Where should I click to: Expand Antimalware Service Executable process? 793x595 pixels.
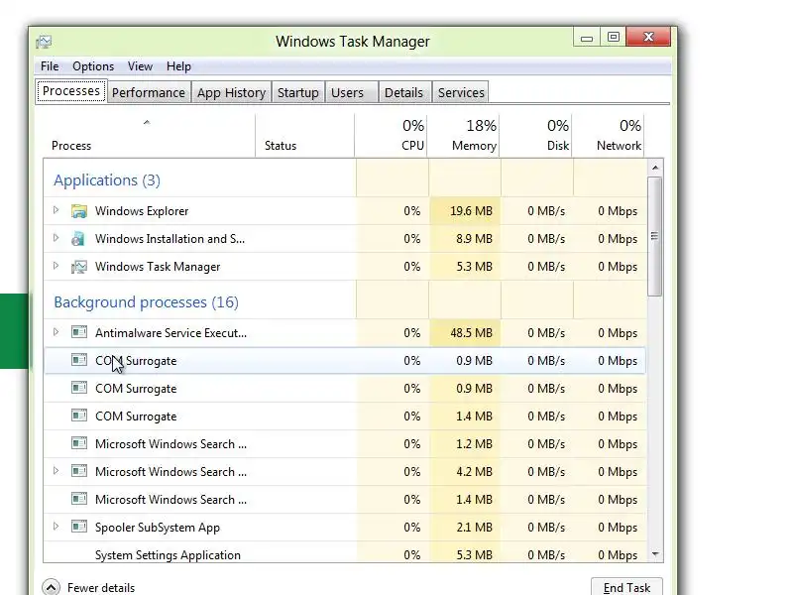click(57, 332)
